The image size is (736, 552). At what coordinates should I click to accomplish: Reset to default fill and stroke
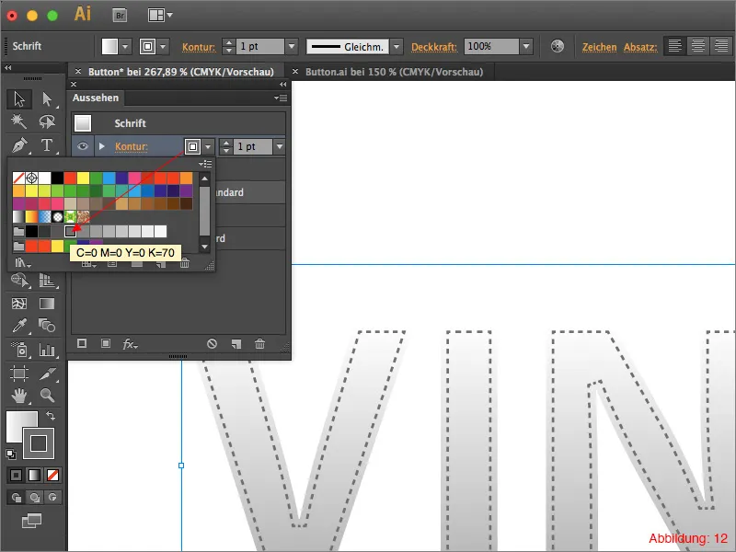click(11, 454)
